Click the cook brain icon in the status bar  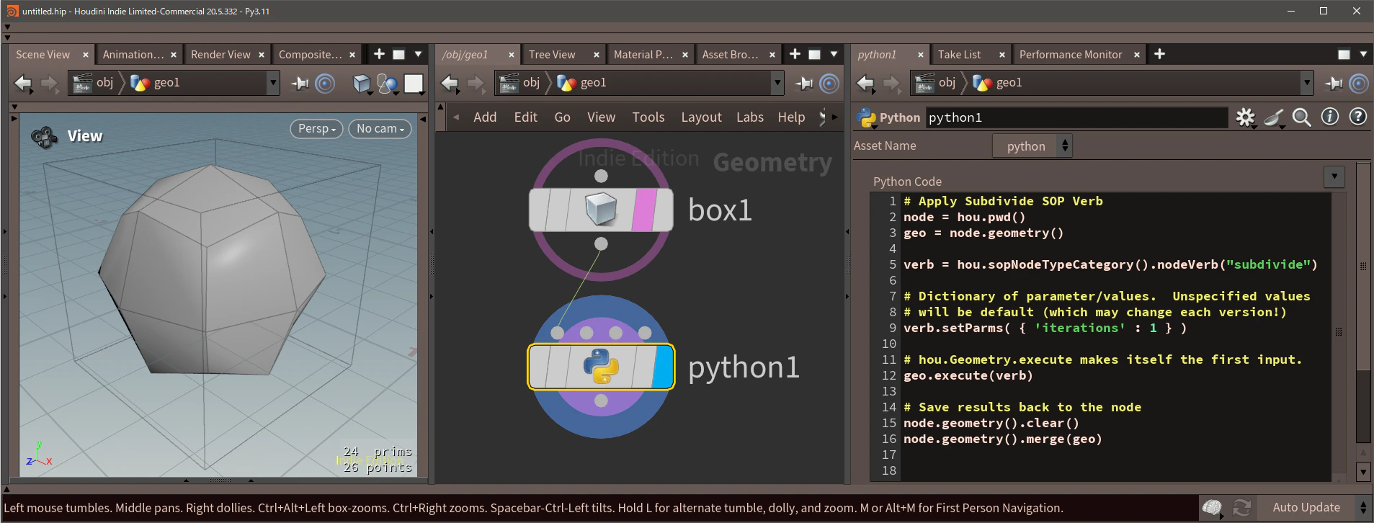coord(1213,508)
